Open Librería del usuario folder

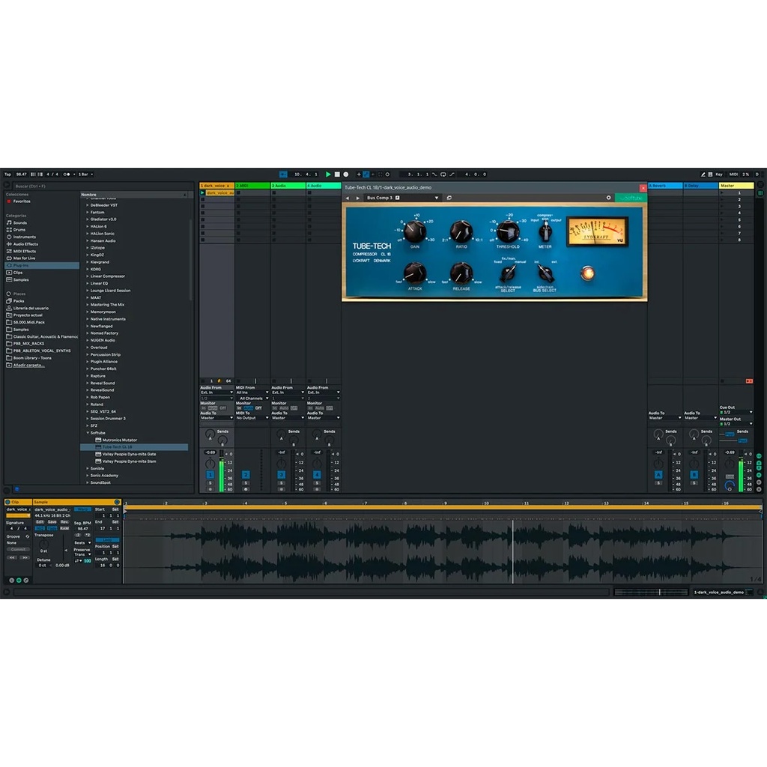[x=31, y=308]
